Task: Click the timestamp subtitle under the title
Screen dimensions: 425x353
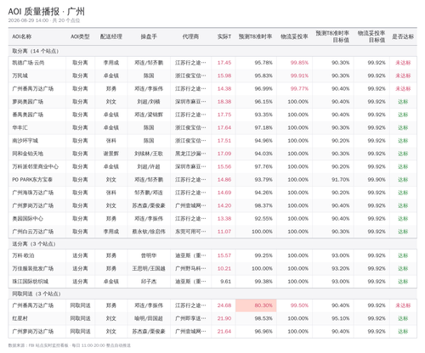Action: point(44,20)
